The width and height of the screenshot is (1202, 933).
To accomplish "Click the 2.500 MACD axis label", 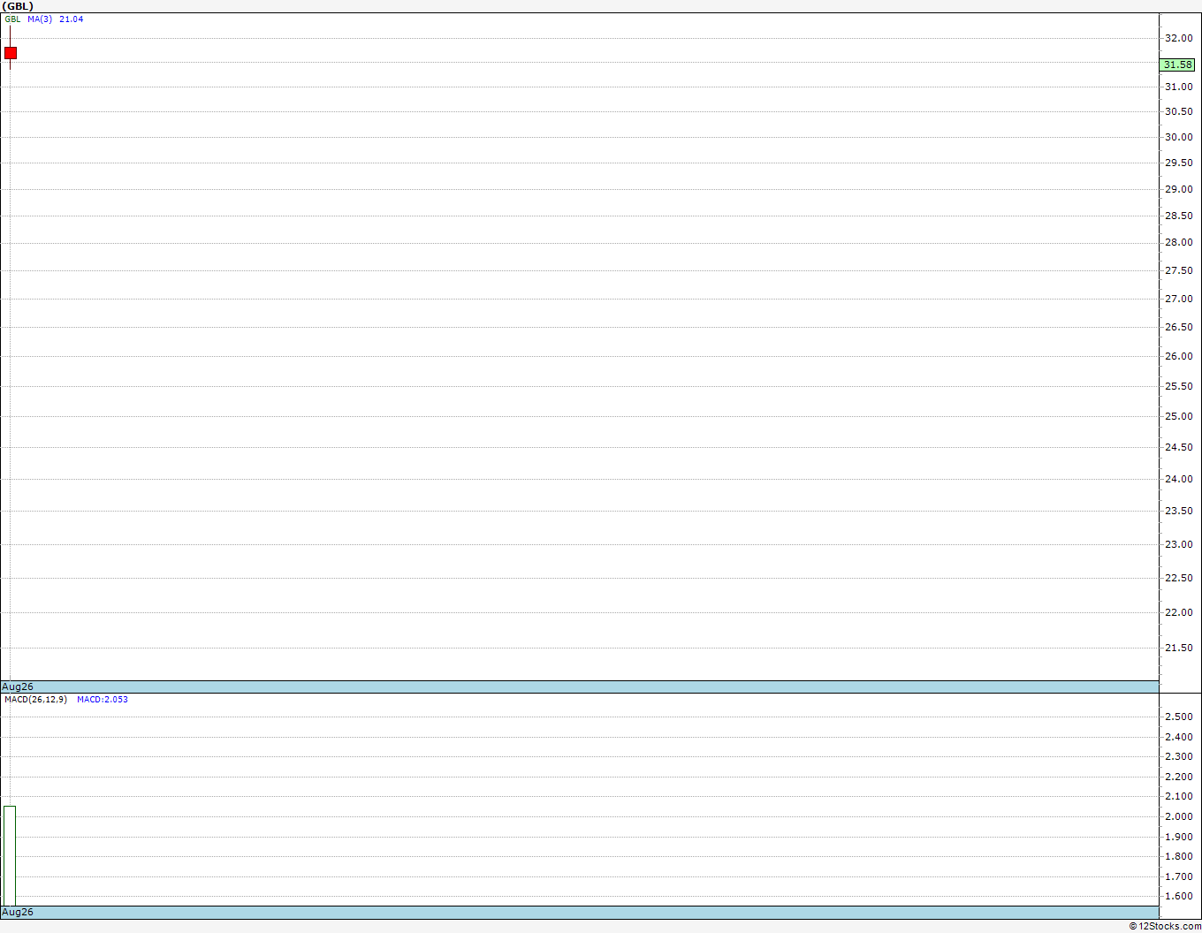I will [x=1179, y=717].
